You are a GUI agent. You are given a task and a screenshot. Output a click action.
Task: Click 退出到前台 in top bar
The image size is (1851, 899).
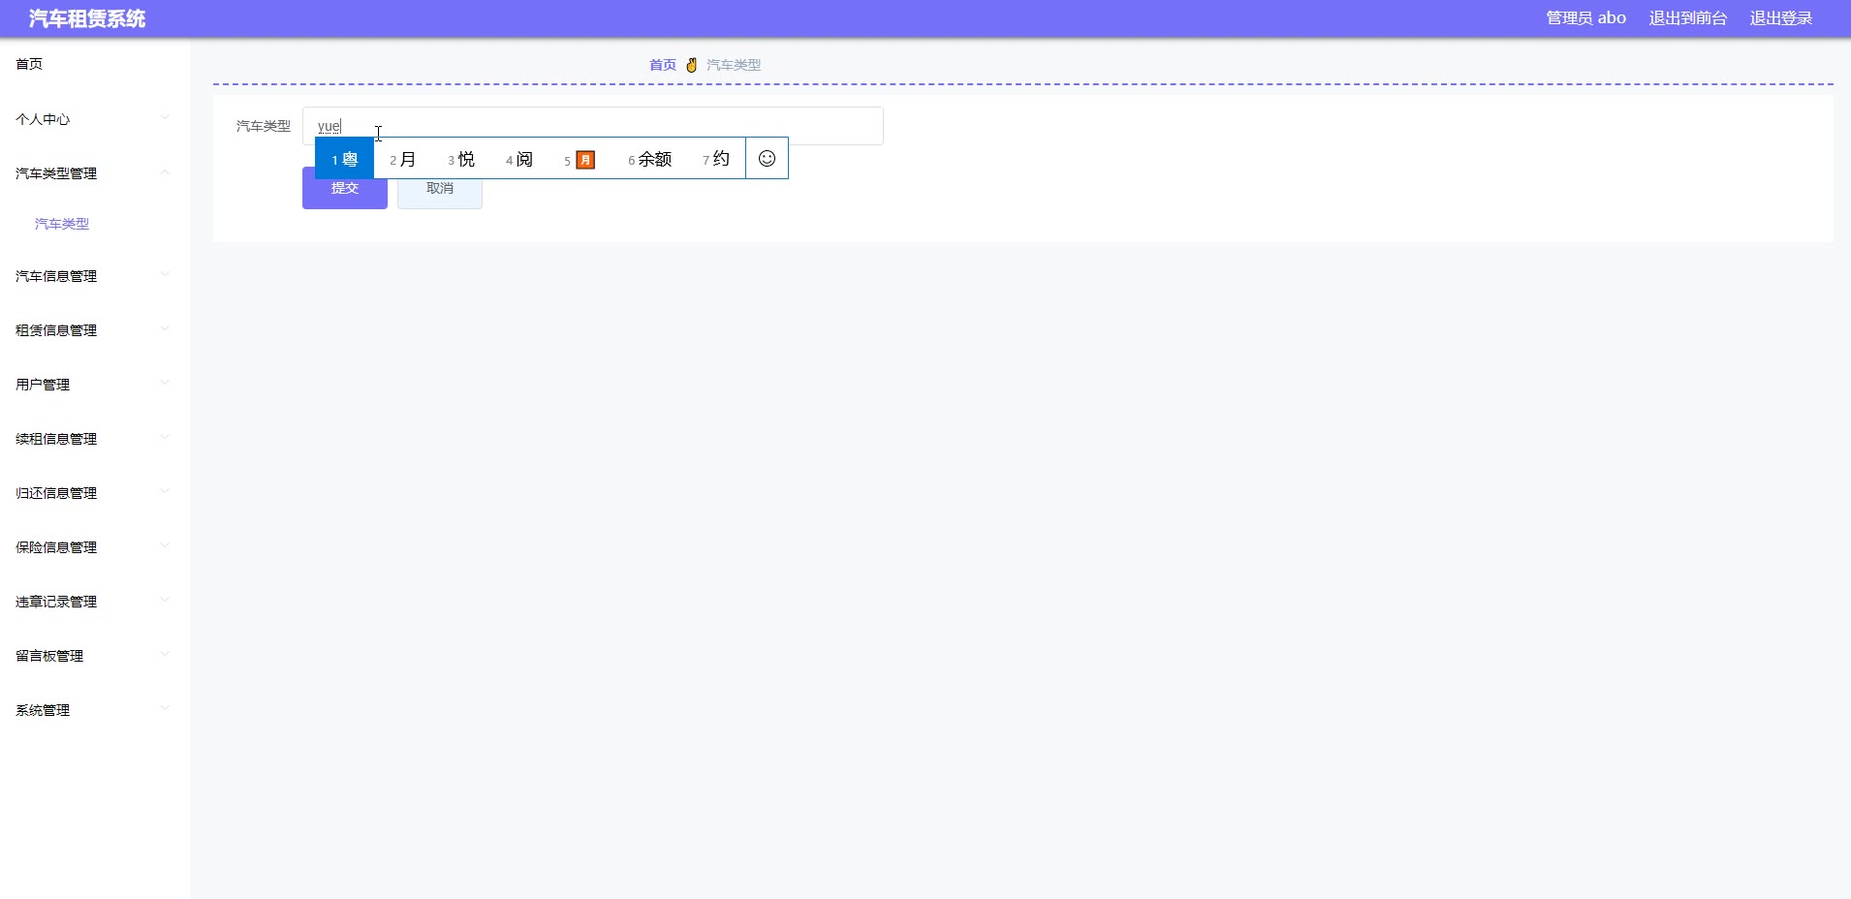coord(1688,18)
